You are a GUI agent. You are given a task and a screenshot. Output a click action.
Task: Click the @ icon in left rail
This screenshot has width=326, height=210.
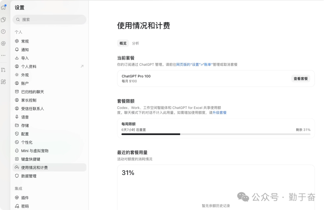[x=3, y=43]
